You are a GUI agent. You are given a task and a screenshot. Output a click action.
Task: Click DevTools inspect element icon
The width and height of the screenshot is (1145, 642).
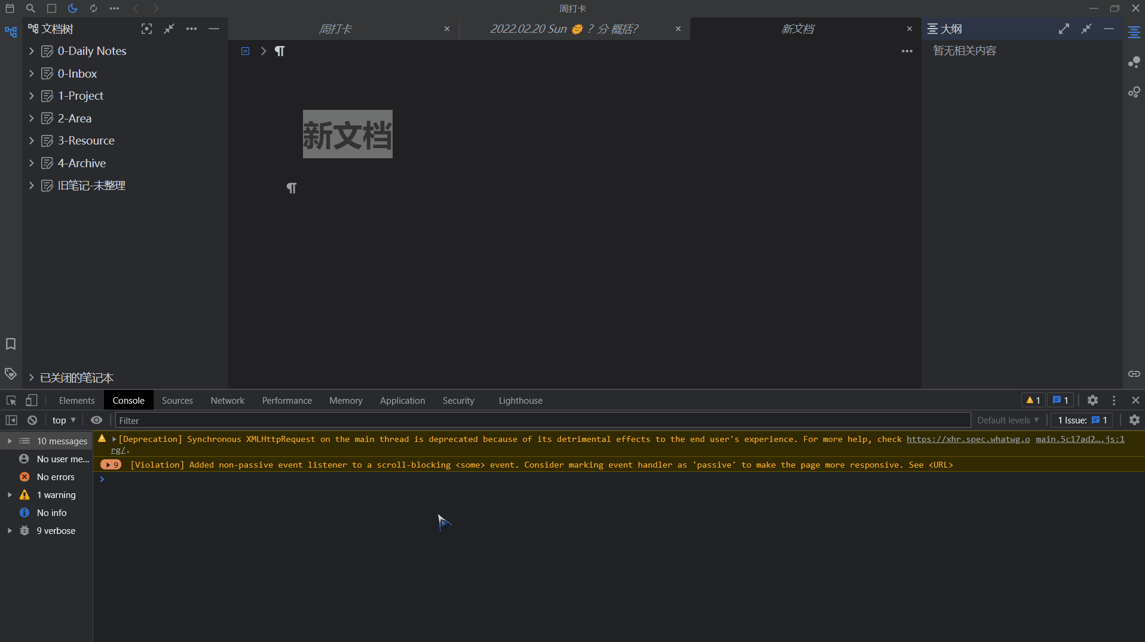click(x=11, y=401)
